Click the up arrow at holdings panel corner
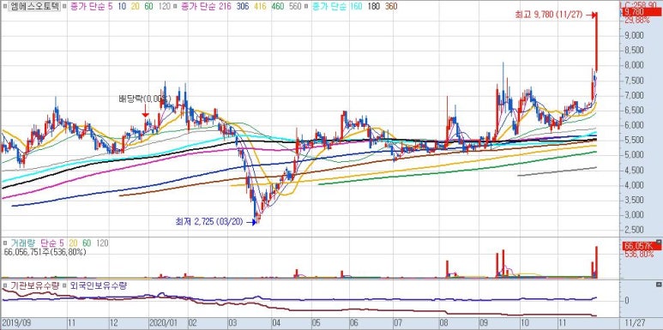 coord(659,285)
